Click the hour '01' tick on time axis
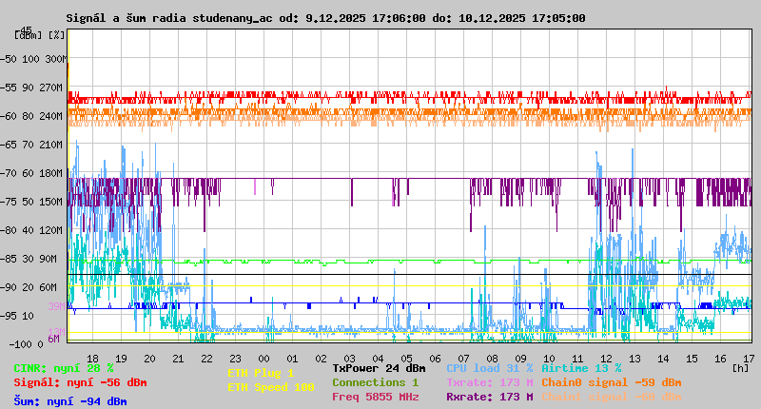Viewport: 761px width, 409px height. coord(292,359)
